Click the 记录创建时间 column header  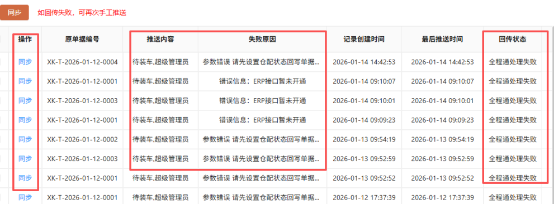364,40
